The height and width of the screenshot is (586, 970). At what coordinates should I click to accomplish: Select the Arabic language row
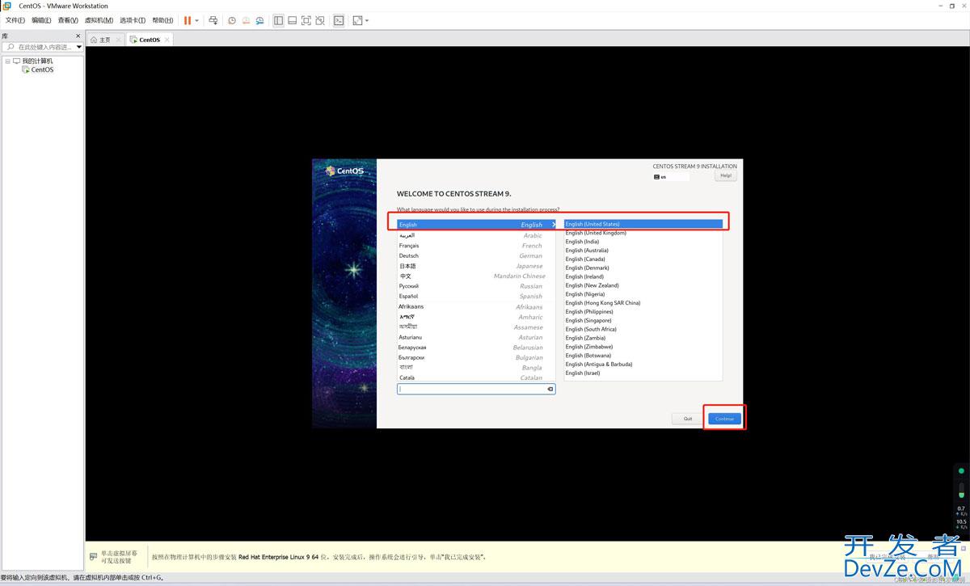[478, 235]
